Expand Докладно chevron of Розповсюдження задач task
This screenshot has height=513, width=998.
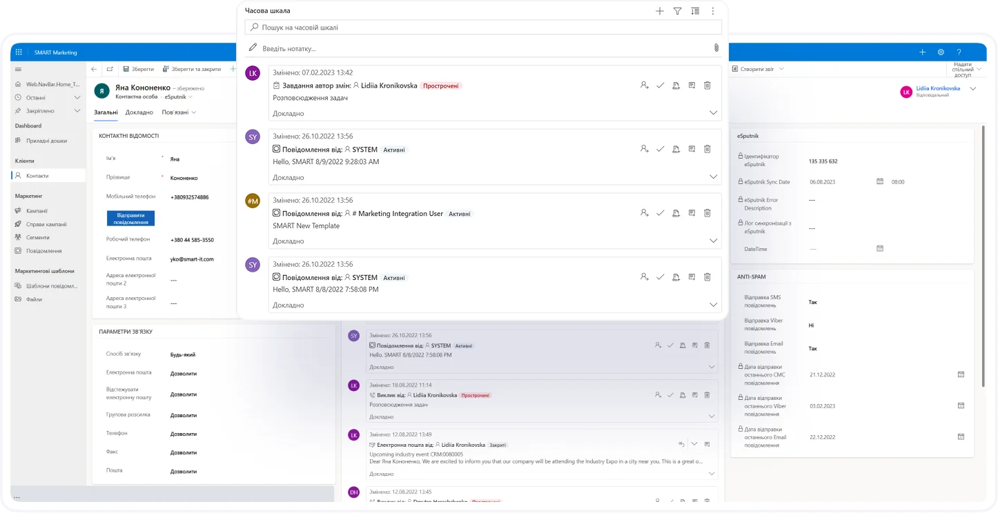coord(713,113)
